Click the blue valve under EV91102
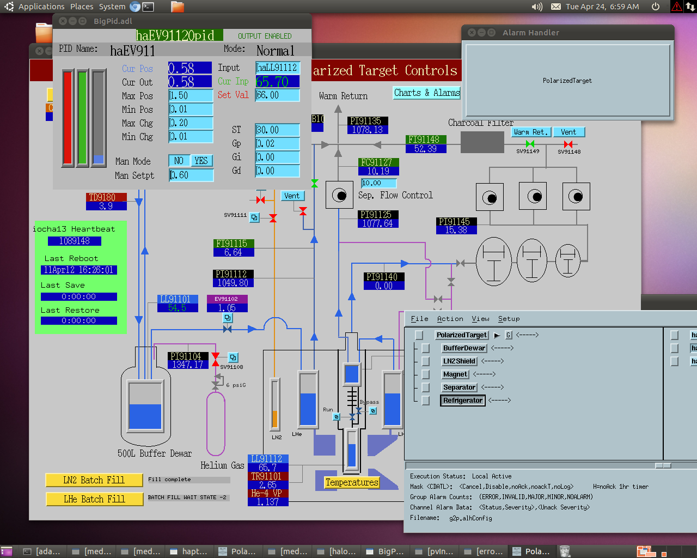This screenshot has width=697, height=558. coord(228,329)
